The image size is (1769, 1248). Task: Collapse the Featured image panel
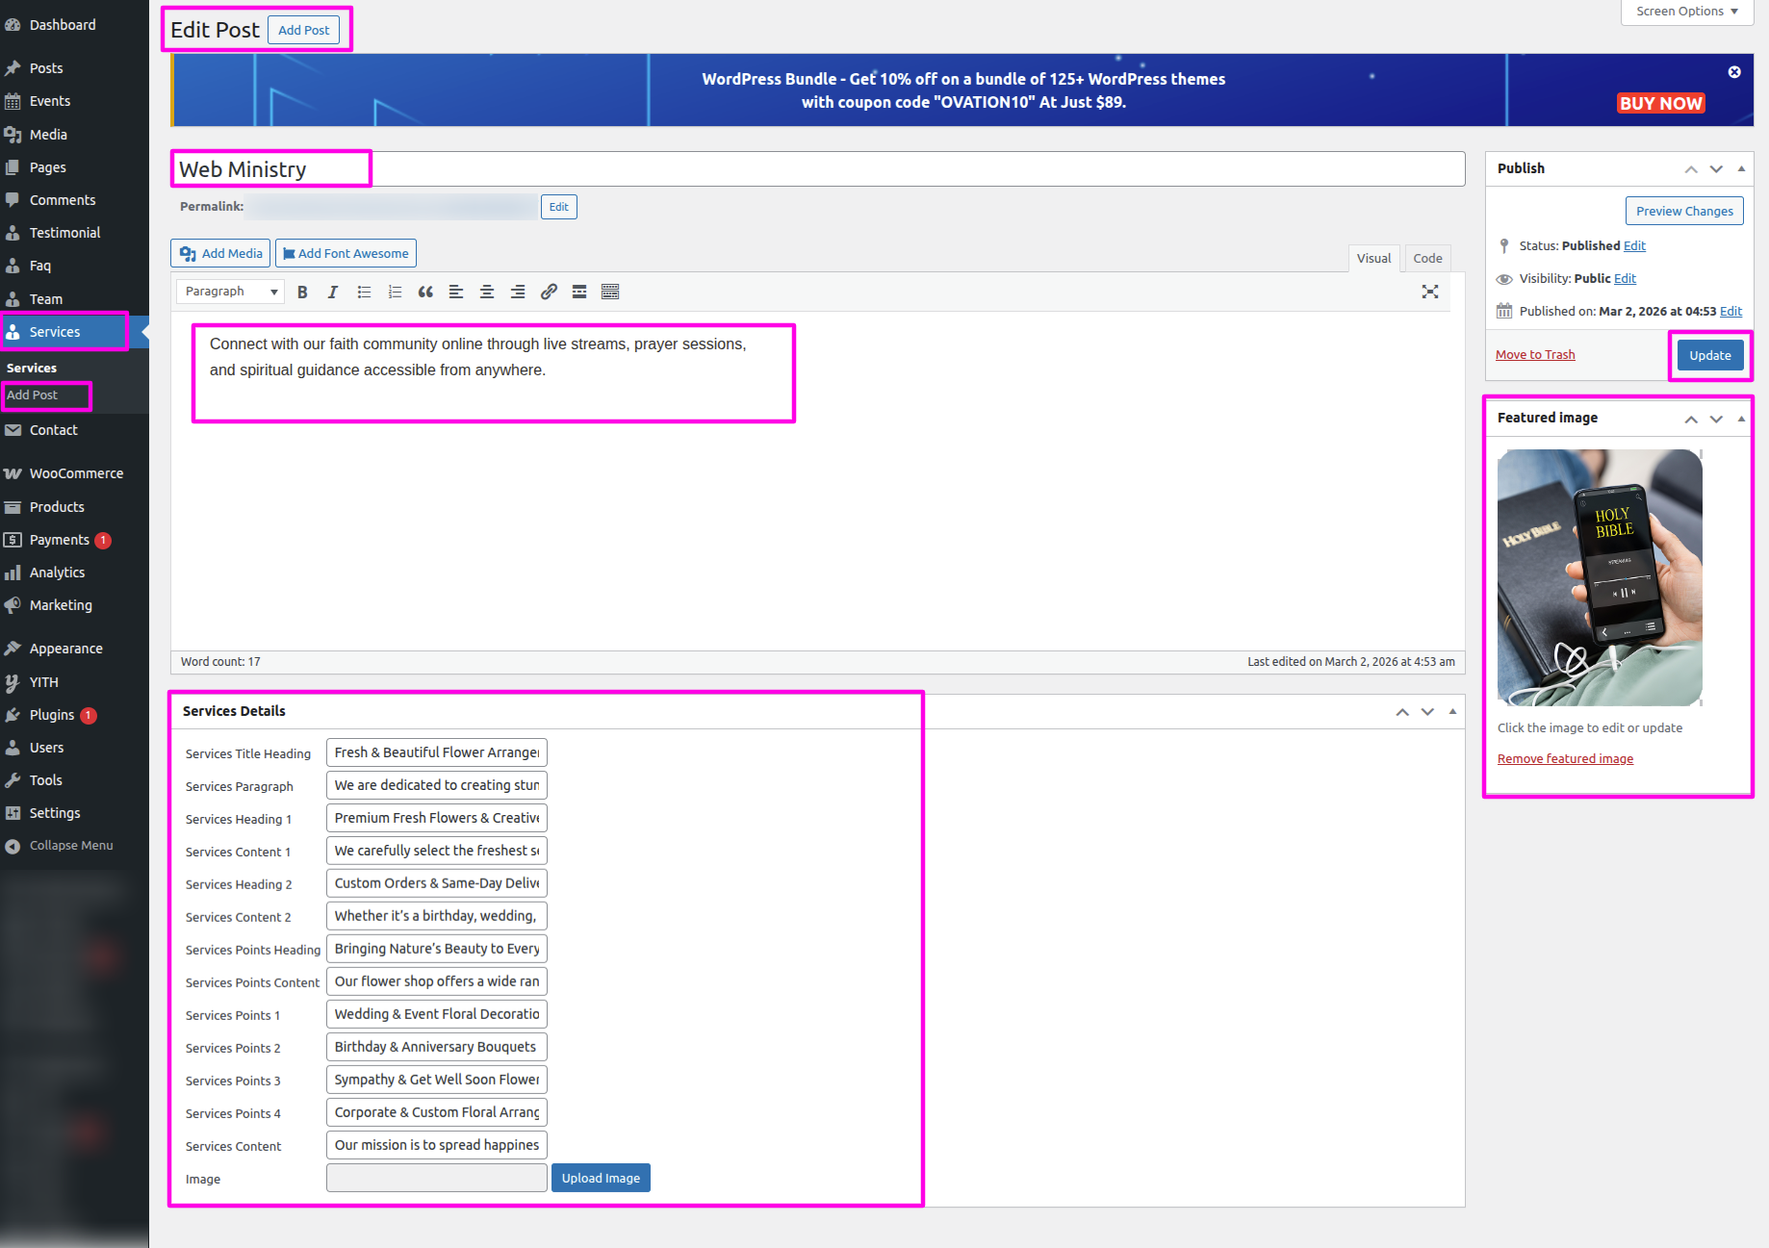click(x=1741, y=419)
